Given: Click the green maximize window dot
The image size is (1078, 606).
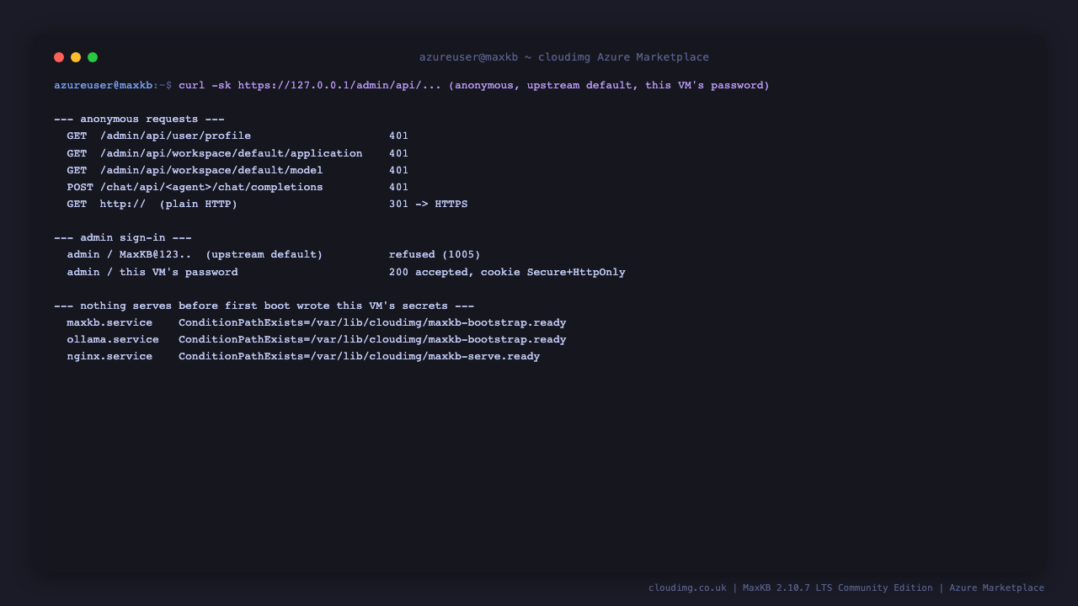Looking at the screenshot, I should pyautogui.click(x=93, y=57).
